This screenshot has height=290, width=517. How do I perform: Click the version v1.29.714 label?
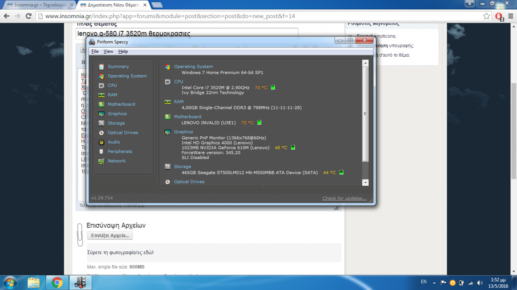tap(102, 198)
